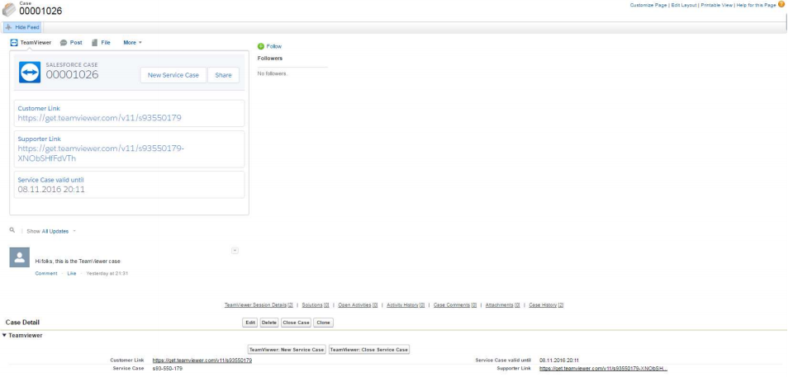
Task: Open the More dropdown in publisher
Action: point(133,43)
